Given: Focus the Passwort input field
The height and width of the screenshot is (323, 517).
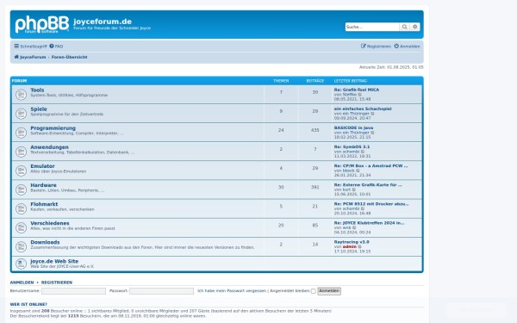Looking at the screenshot, I should coord(162,291).
